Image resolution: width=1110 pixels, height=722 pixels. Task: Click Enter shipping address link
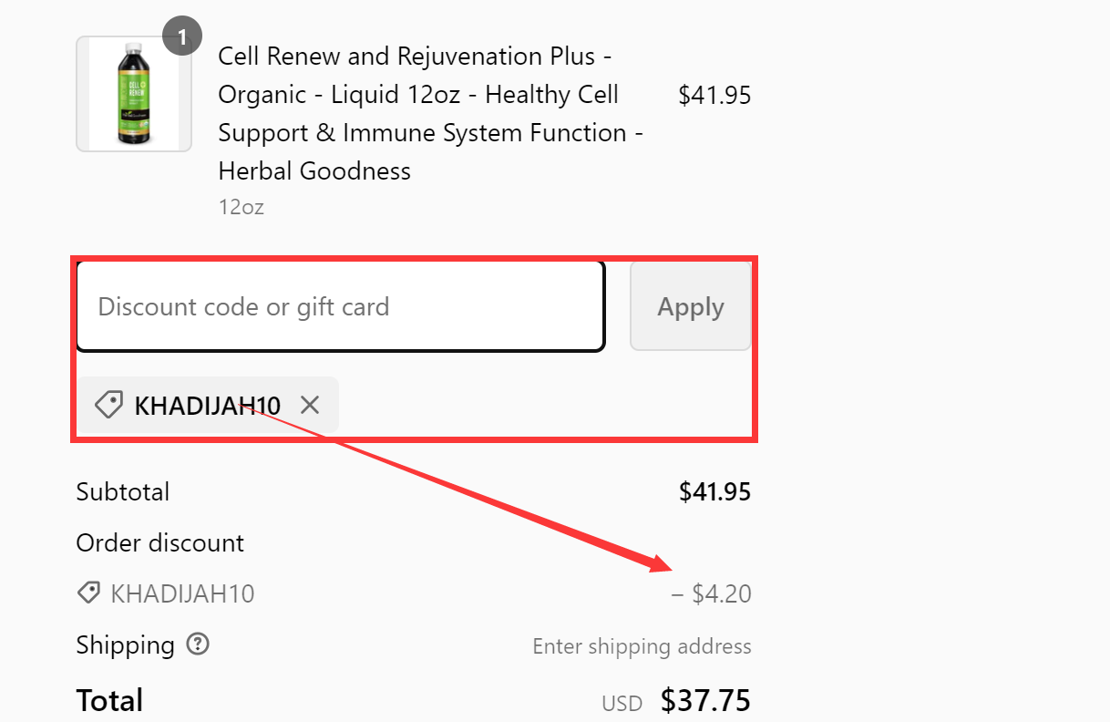(x=642, y=646)
